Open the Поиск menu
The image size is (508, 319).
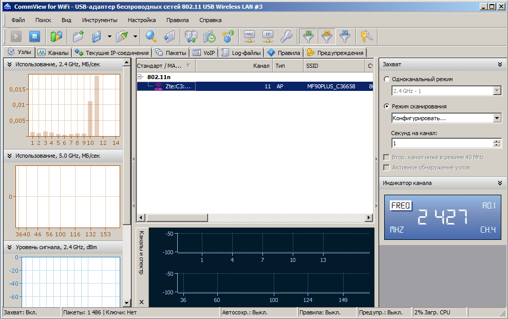(x=43, y=20)
